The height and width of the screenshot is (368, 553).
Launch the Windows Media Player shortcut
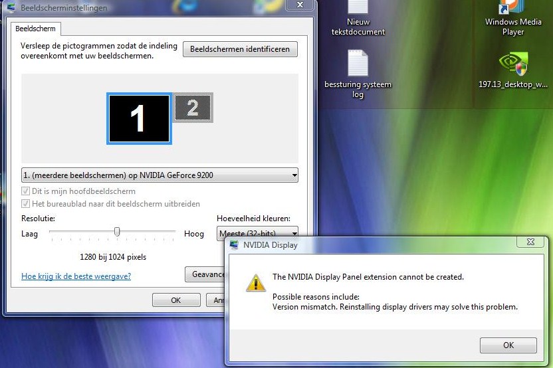[x=513, y=17]
